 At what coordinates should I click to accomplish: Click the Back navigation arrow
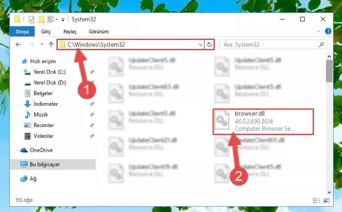[x=18, y=44]
